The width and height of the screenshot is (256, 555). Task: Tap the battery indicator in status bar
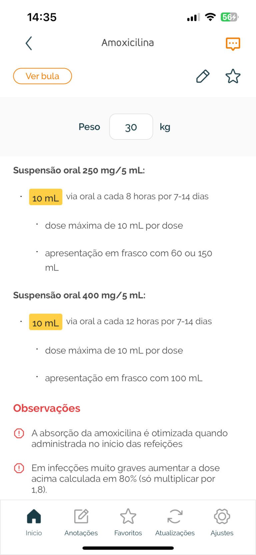[x=229, y=17]
